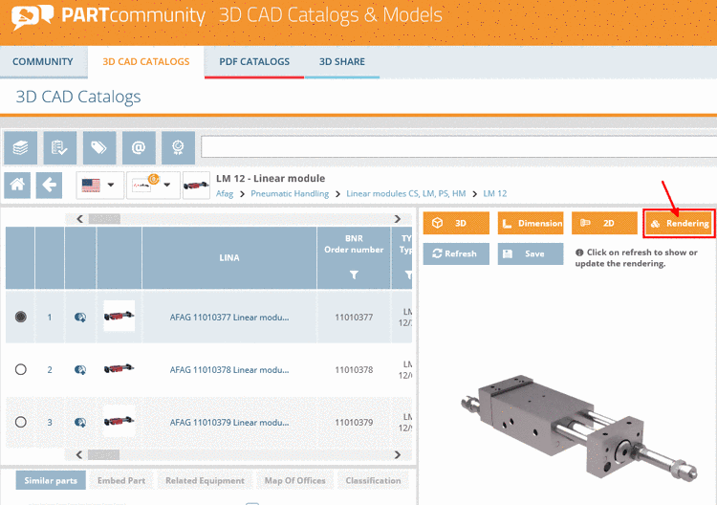Click the price tag icon
Image resolution: width=717 pixels, height=505 pixels.
tap(99, 147)
